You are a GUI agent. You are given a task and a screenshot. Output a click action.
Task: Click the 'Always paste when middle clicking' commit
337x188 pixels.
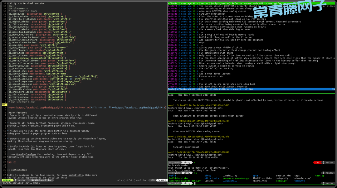(x=221, y=48)
